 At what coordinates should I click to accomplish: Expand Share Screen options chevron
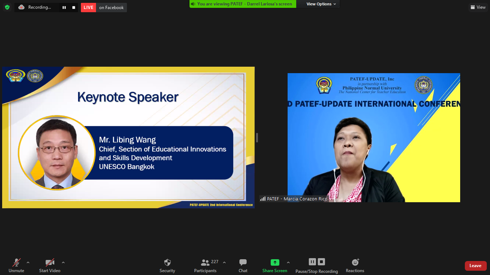click(x=288, y=262)
